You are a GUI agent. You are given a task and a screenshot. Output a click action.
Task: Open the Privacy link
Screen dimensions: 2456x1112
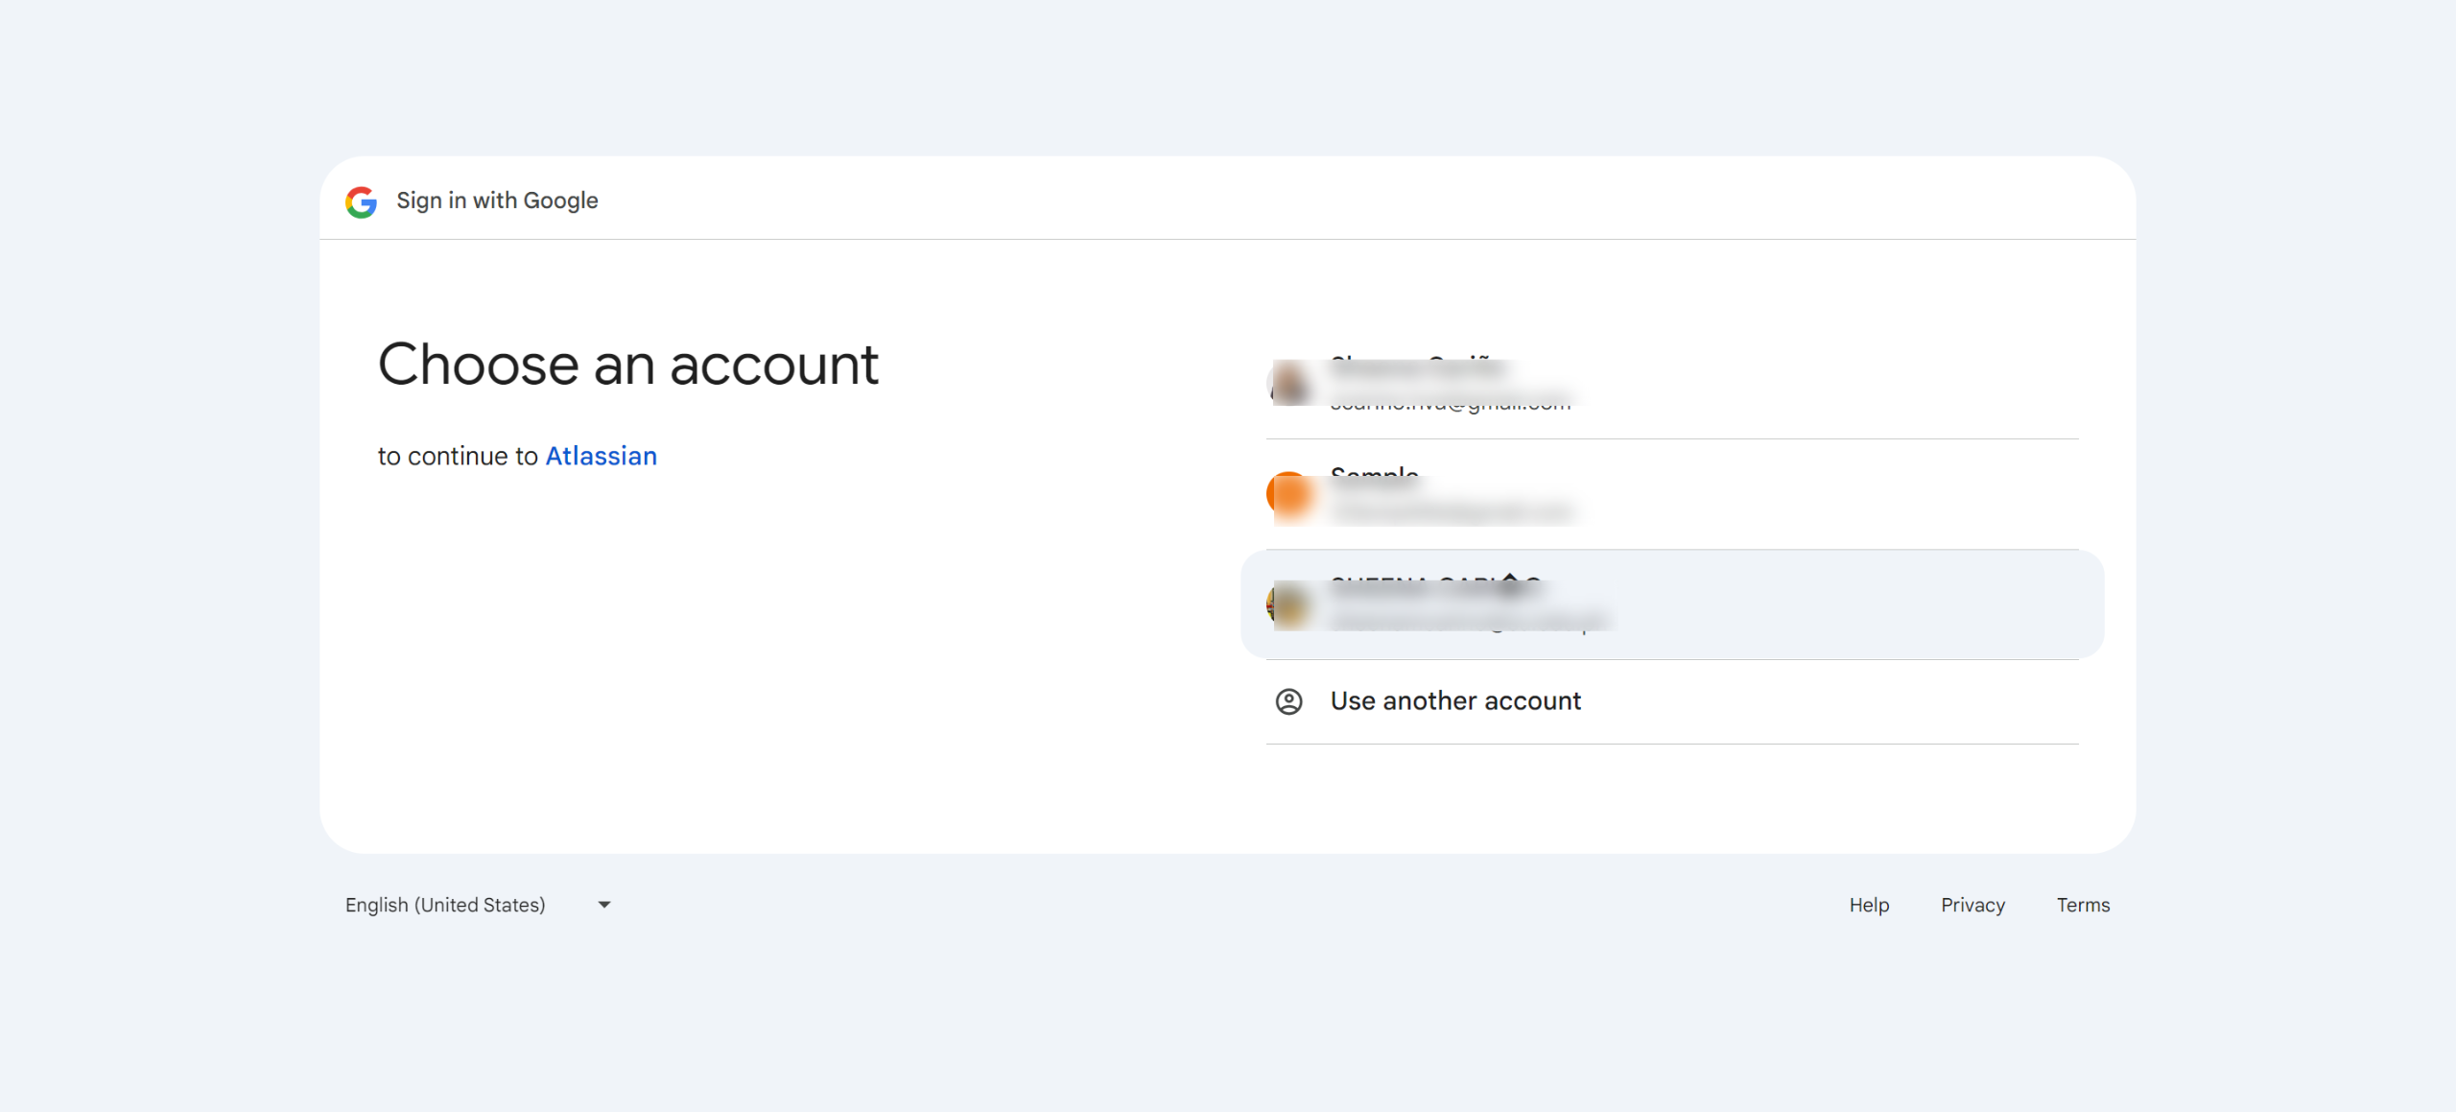tap(1972, 905)
